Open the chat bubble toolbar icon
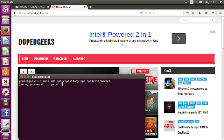This screenshot has height=140, width=224. pos(213,13)
